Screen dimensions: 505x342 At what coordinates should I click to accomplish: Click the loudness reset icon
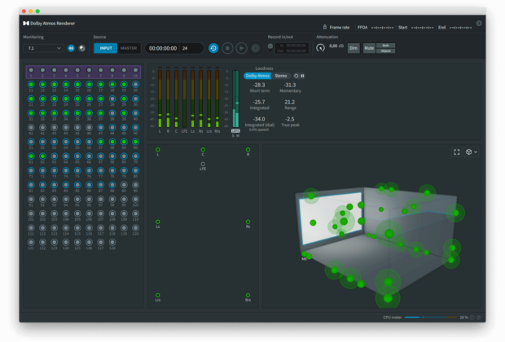296,76
